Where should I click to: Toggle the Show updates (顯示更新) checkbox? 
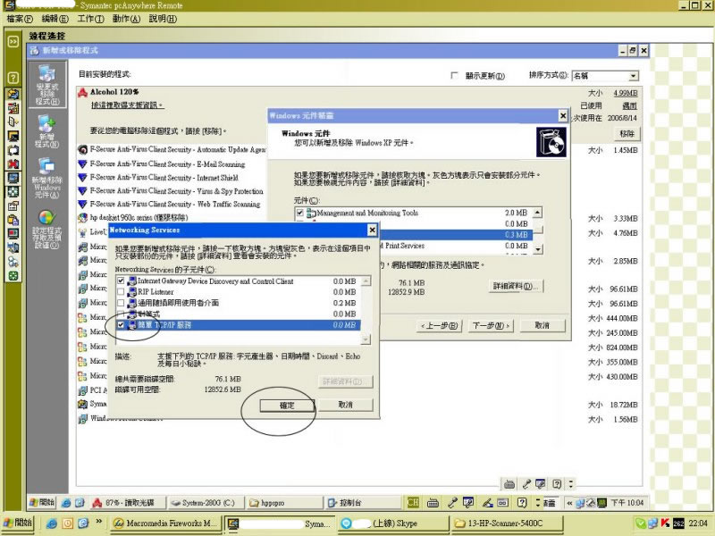click(x=454, y=75)
